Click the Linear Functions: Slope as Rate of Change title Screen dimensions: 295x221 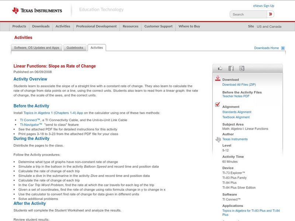(x=55, y=66)
